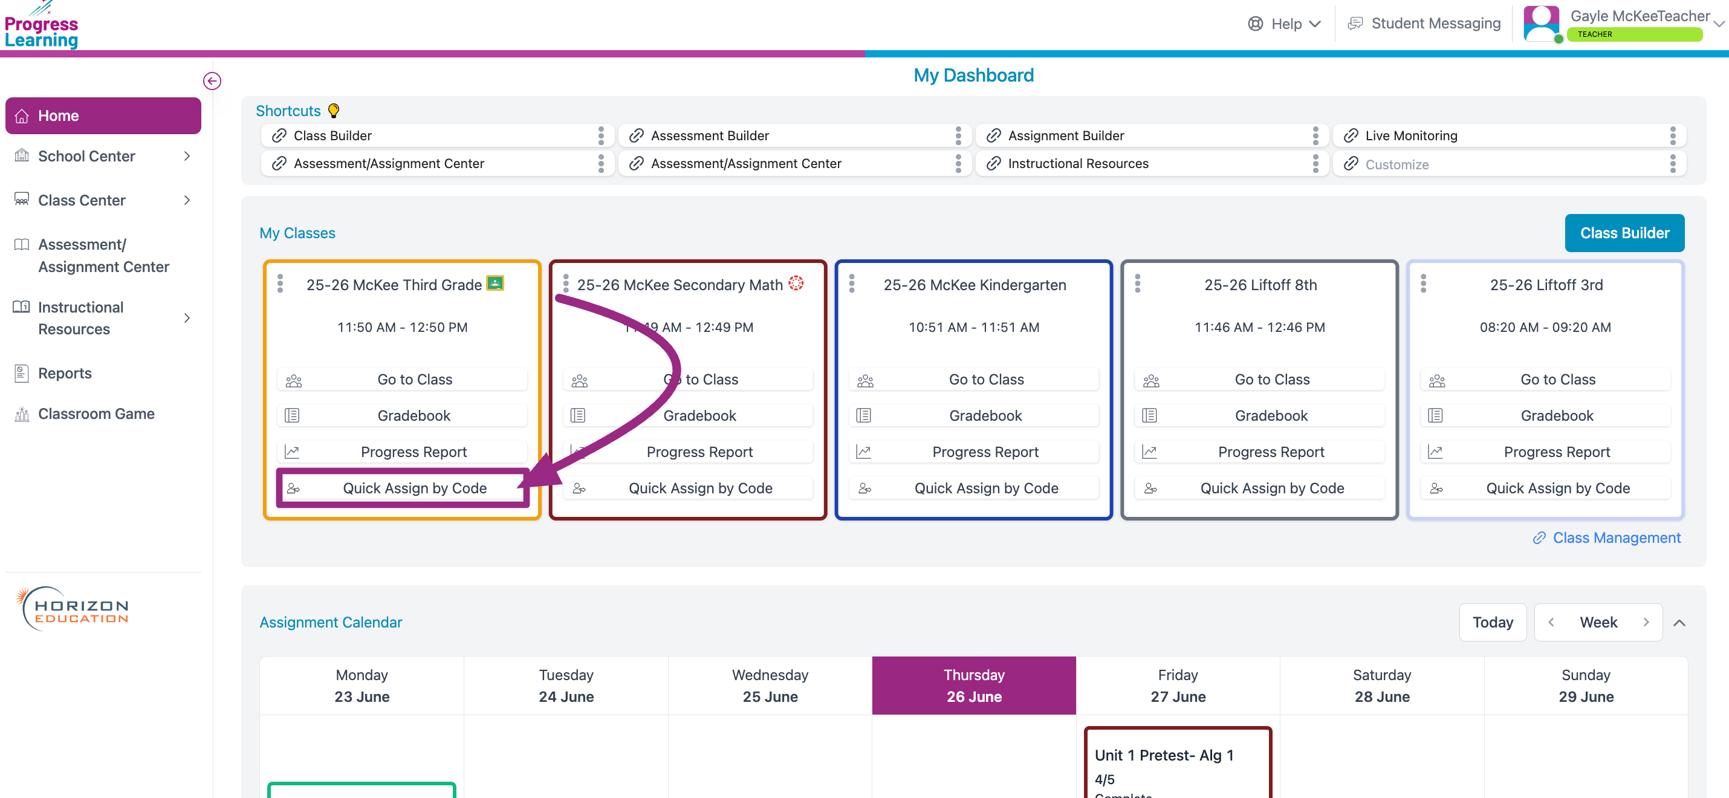Open options dots for Live Monitoring shortcut
Viewport: 1729px width, 798px height.
1673,135
